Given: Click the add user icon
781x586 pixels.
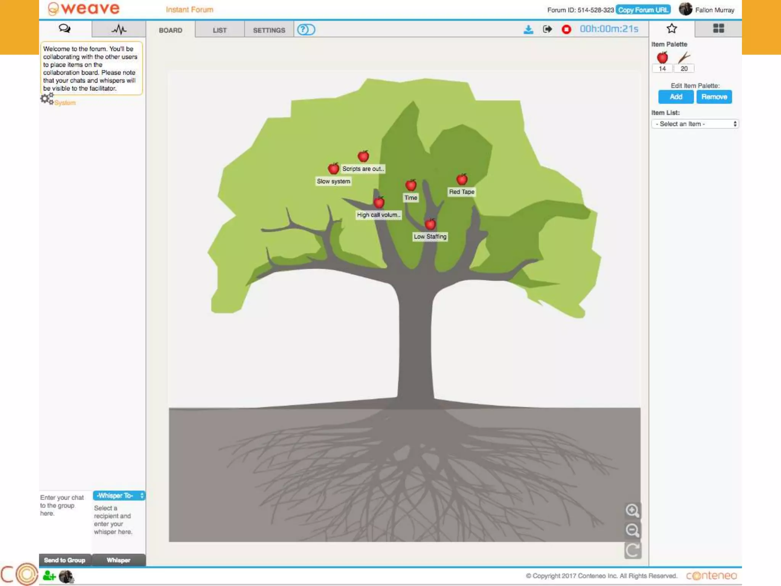Looking at the screenshot, I should click(49, 576).
